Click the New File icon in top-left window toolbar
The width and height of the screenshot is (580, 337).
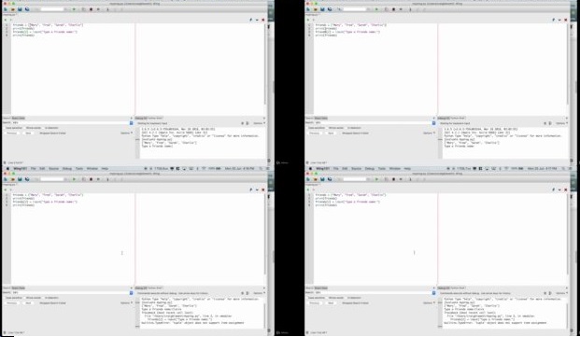click(x=6, y=9)
